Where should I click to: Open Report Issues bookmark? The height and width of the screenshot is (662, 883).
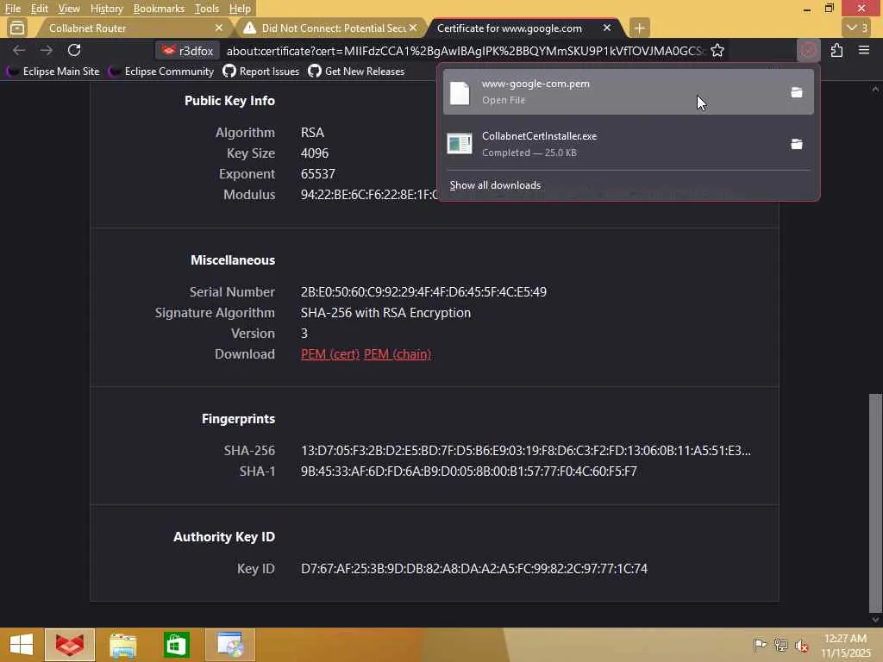[260, 72]
